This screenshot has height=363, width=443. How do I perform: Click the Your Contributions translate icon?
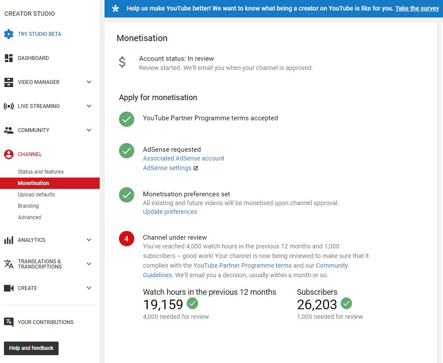coord(9,322)
